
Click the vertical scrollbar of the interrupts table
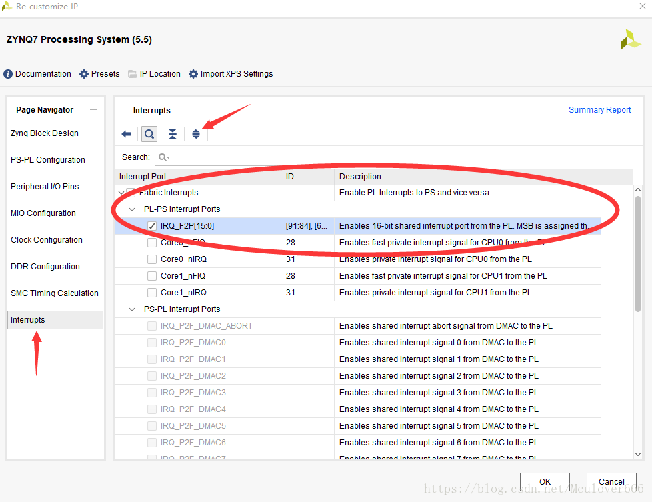point(637,253)
